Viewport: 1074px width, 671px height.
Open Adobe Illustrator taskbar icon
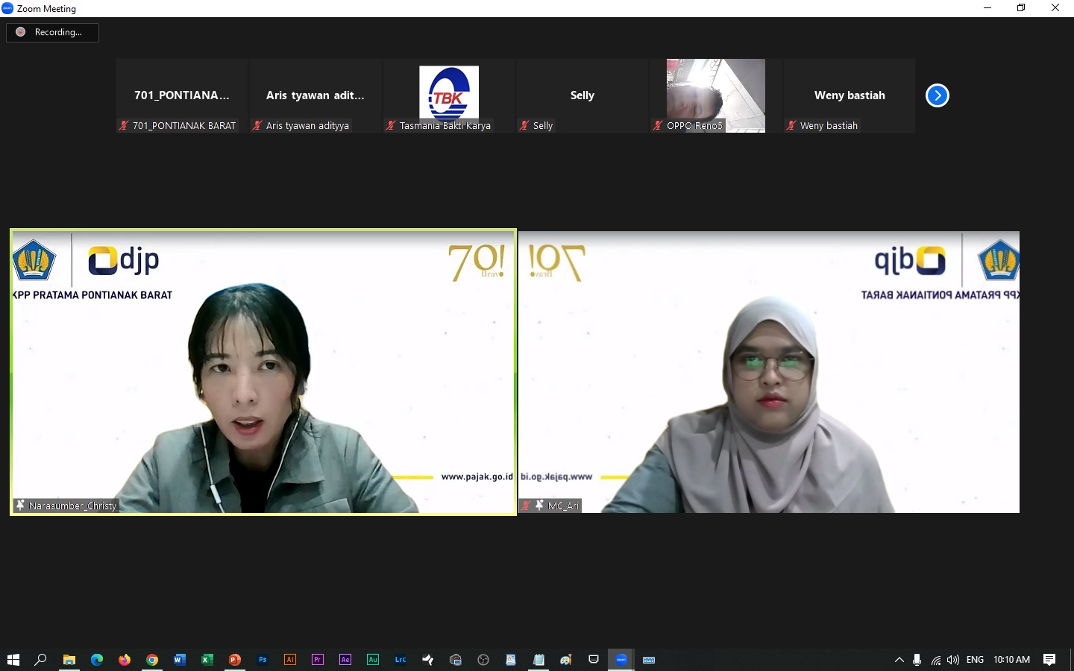point(290,660)
